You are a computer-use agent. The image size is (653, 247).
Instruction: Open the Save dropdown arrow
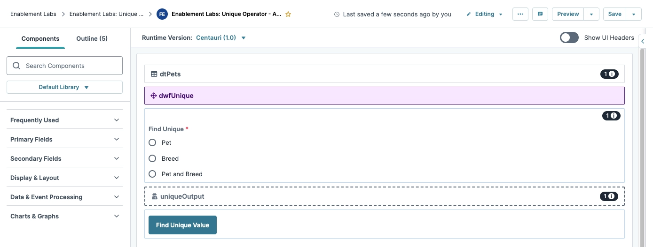point(634,14)
